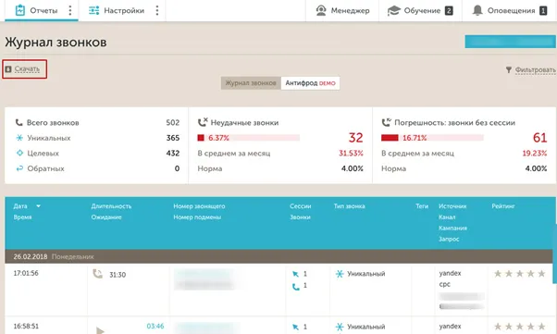557x334 pixels.
Task: Click the download icon beside Скачать
Action: pos(8,69)
